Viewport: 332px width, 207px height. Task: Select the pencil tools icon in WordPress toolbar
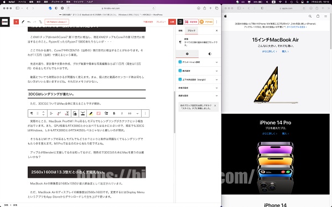click(23, 22)
